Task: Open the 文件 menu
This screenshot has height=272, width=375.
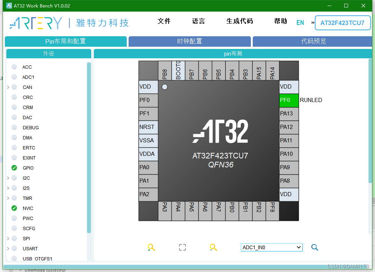Action: [x=164, y=21]
